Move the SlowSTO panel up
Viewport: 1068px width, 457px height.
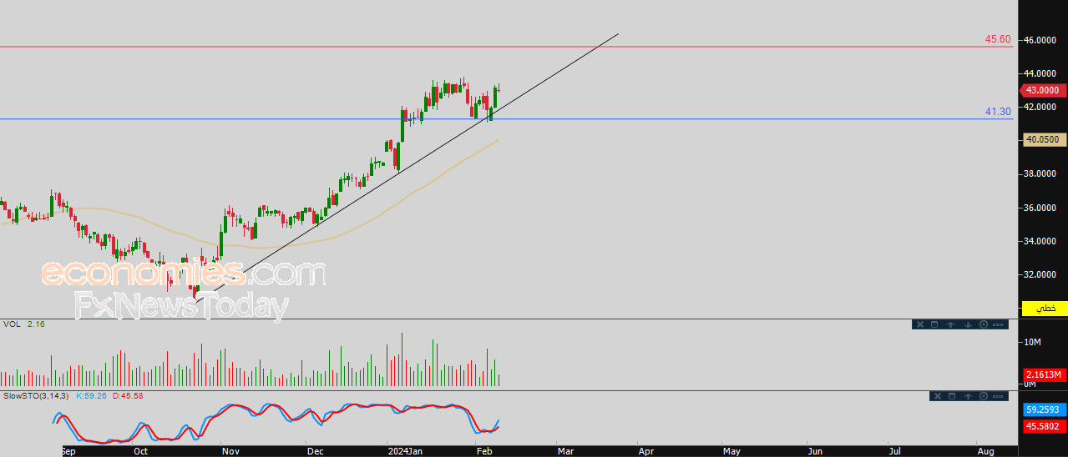point(968,396)
